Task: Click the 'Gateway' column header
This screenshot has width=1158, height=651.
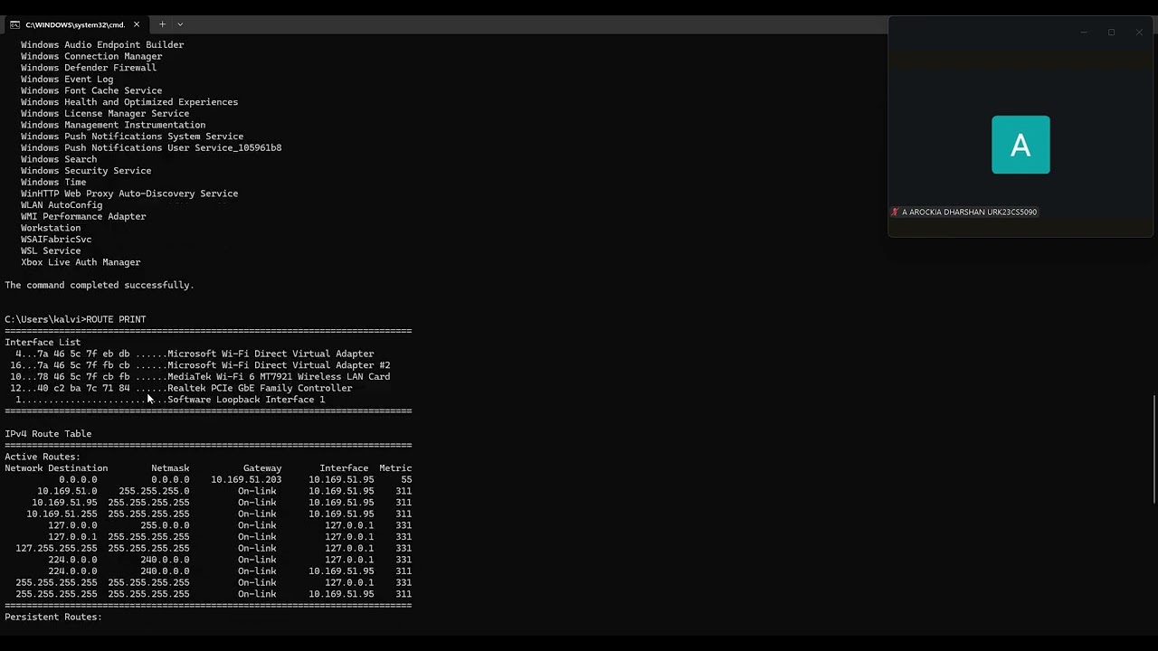Action: click(x=262, y=468)
